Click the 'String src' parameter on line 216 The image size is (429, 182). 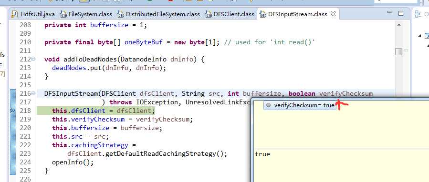(x=201, y=94)
